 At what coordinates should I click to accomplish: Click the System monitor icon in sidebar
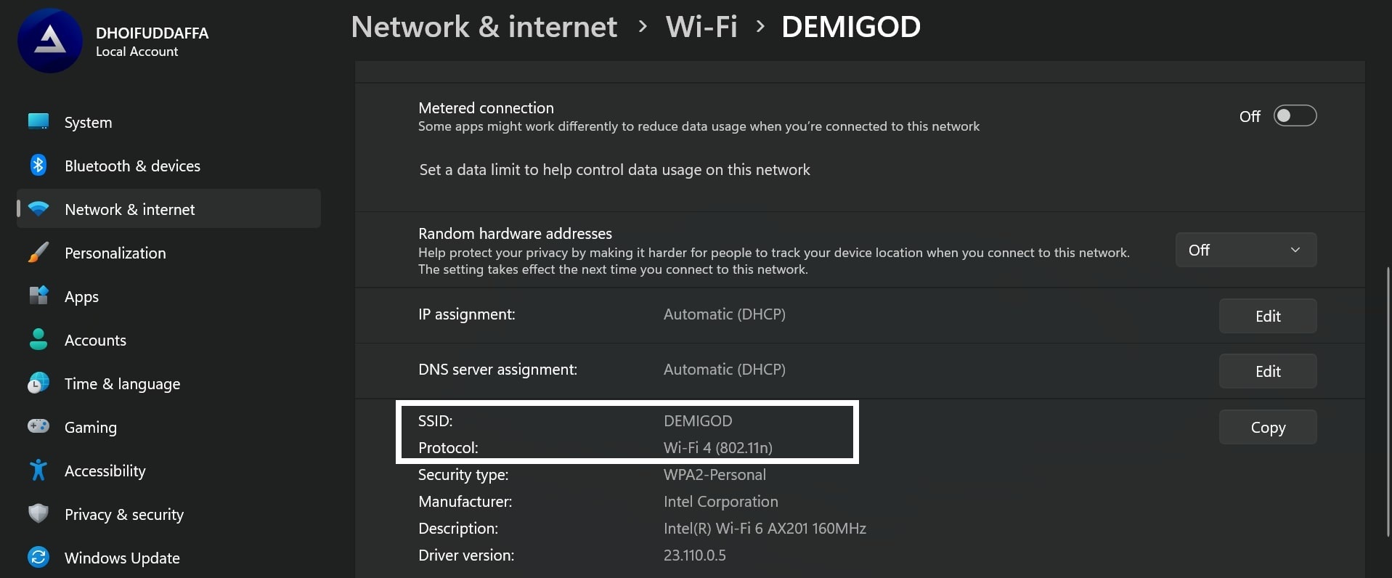[x=38, y=121]
